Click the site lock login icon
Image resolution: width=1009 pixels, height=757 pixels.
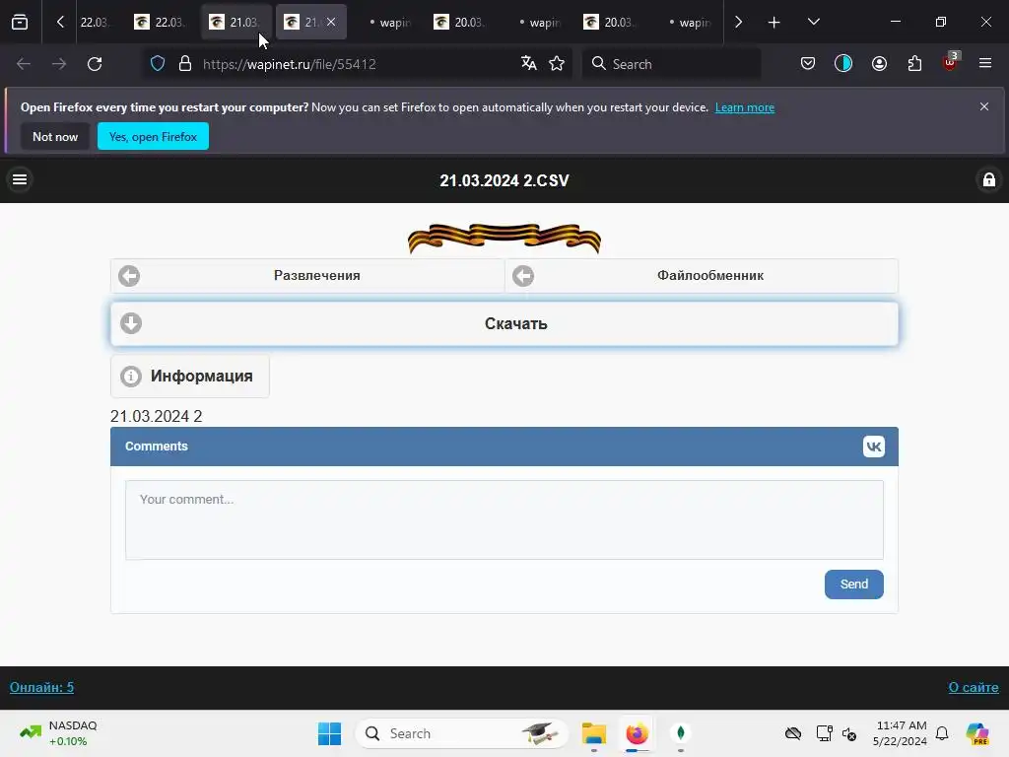coord(988,179)
